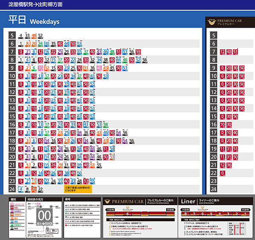Select the orange-filled 20 in the 24 o'clock row
Image resolution: width=255 pixels, height=240 pixels.
(34, 189)
